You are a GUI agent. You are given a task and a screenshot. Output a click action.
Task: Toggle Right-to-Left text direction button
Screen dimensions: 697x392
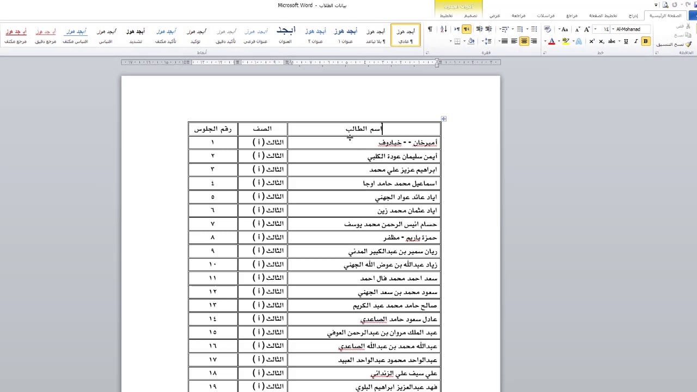[466, 29]
